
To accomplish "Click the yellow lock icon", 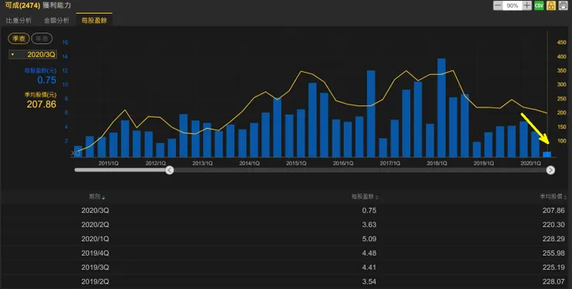I will click(551, 5).
